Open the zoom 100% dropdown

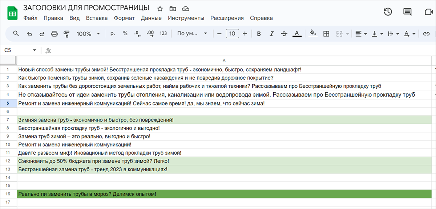pos(88,34)
